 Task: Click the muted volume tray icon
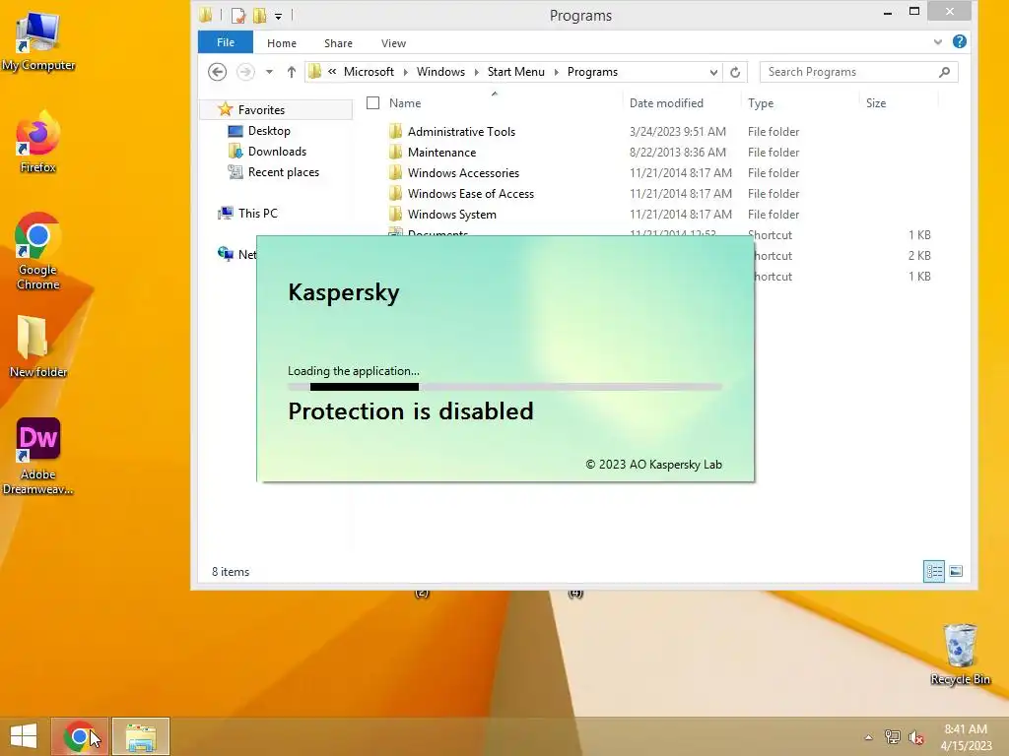[x=916, y=737]
